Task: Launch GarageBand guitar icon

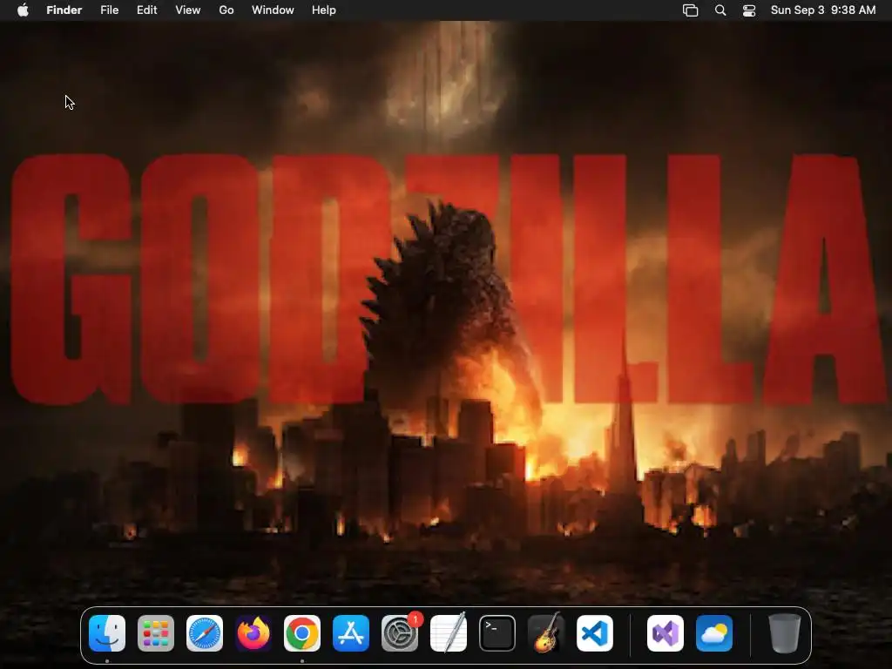Action: pyautogui.click(x=546, y=633)
